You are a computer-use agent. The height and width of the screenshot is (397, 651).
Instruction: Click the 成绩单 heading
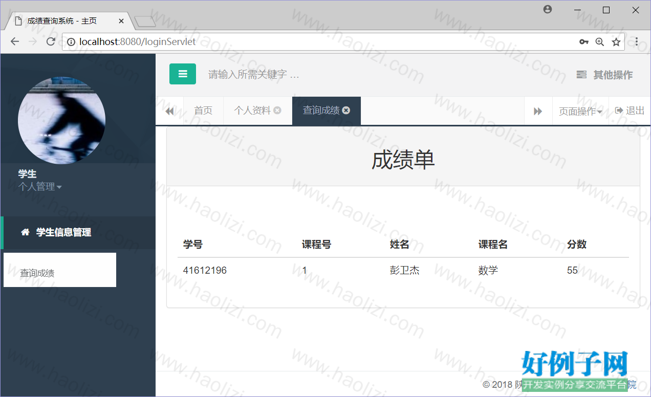point(403,160)
